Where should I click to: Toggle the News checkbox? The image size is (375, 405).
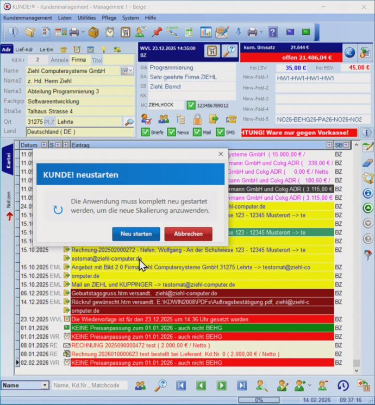click(x=171, y=132)
